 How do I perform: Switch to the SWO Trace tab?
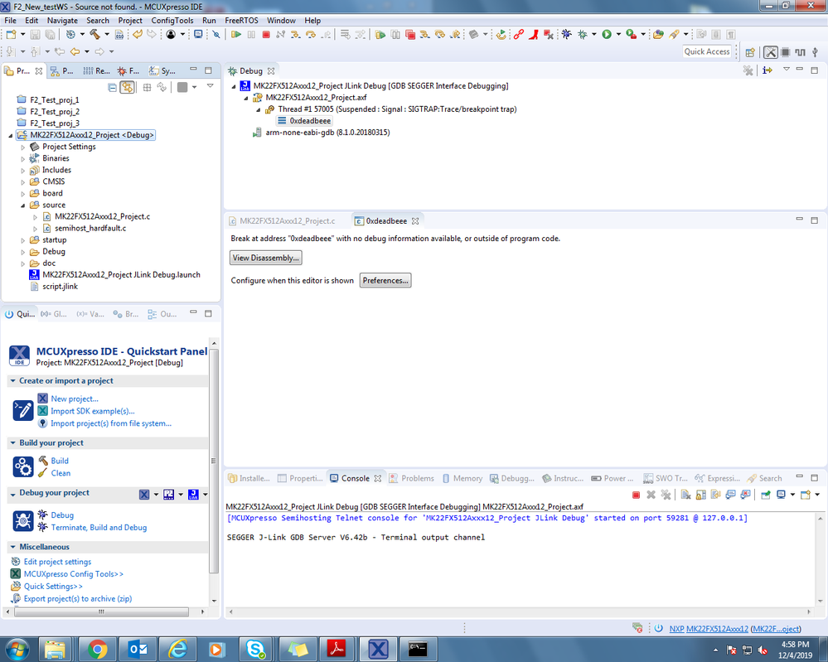click(x=665, y=478)
